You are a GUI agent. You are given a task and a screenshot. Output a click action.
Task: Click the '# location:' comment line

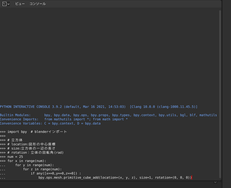(28, 144)
